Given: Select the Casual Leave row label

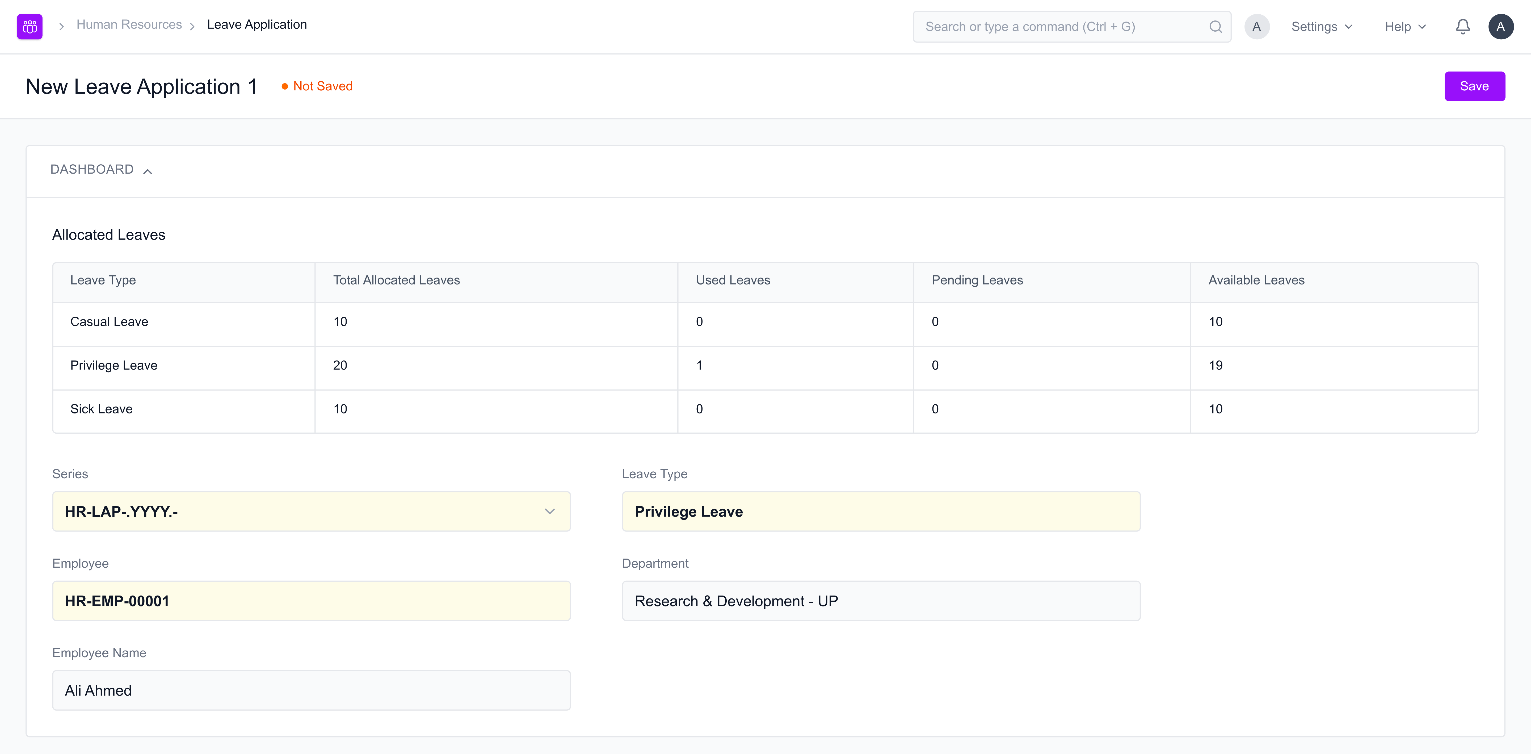Looking at the screenshot, I should 109,322.
